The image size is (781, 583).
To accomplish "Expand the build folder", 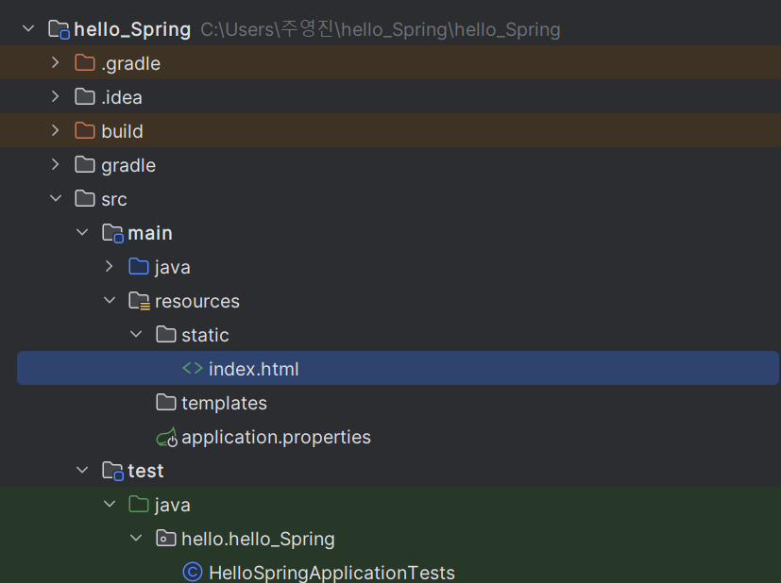I will (56, 131).
